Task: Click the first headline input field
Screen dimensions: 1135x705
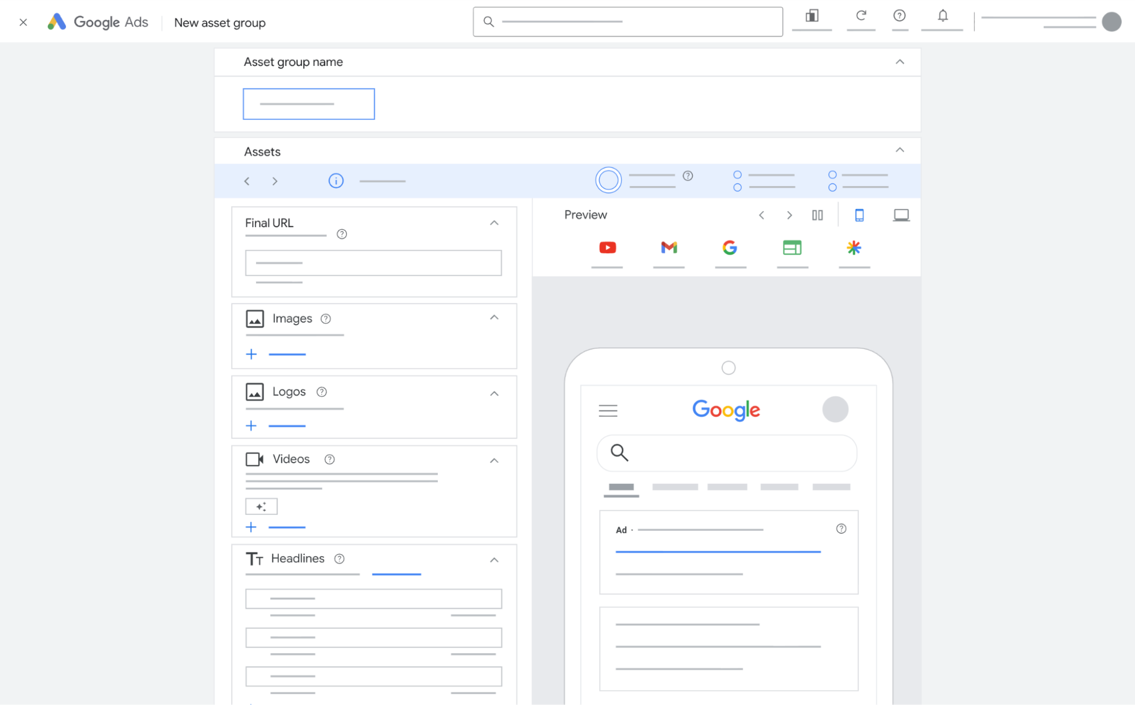Action: point(373,598)
